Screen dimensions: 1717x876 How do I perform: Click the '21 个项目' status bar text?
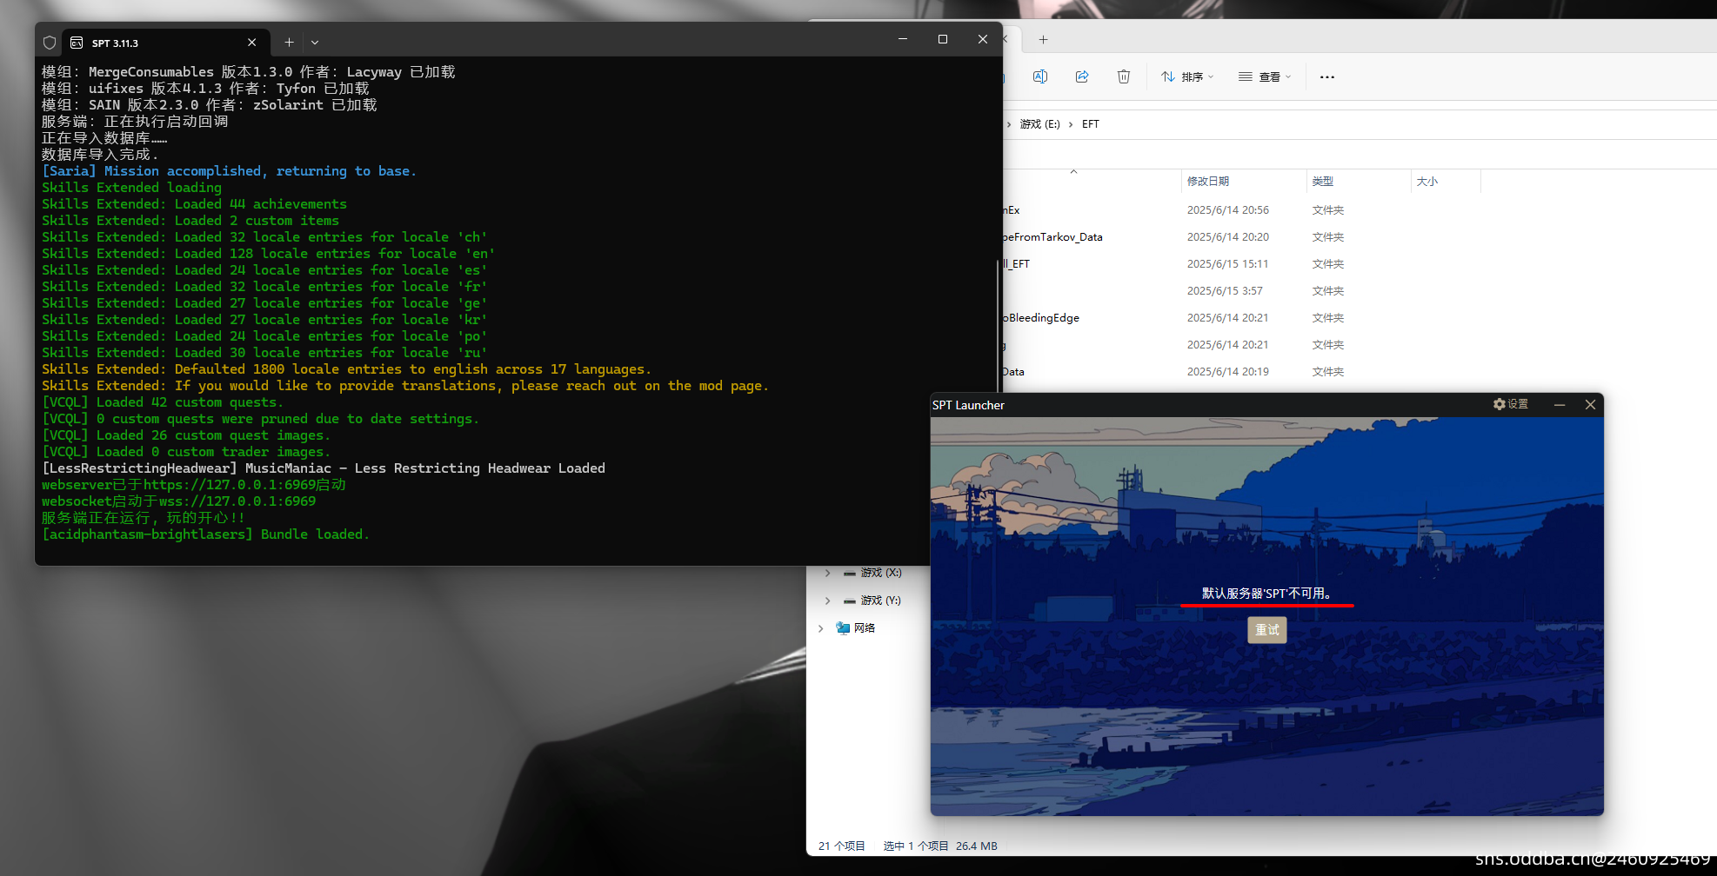(841, 846)
